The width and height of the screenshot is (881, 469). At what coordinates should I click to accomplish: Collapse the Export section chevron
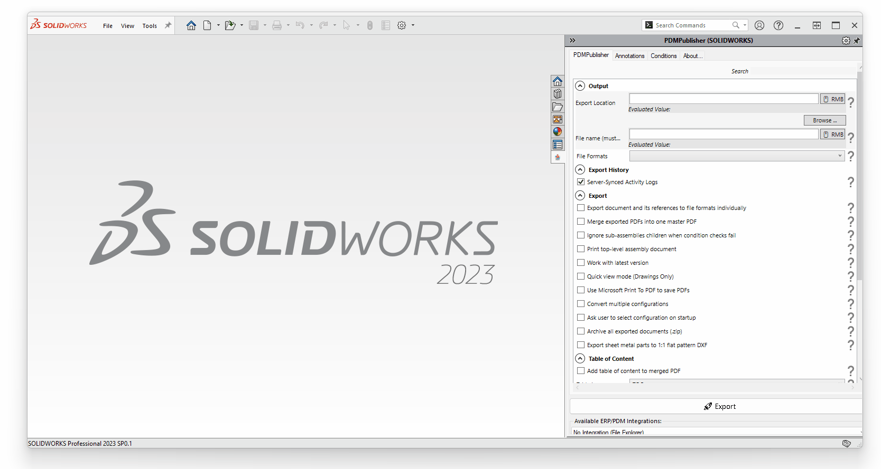[580, 196]
